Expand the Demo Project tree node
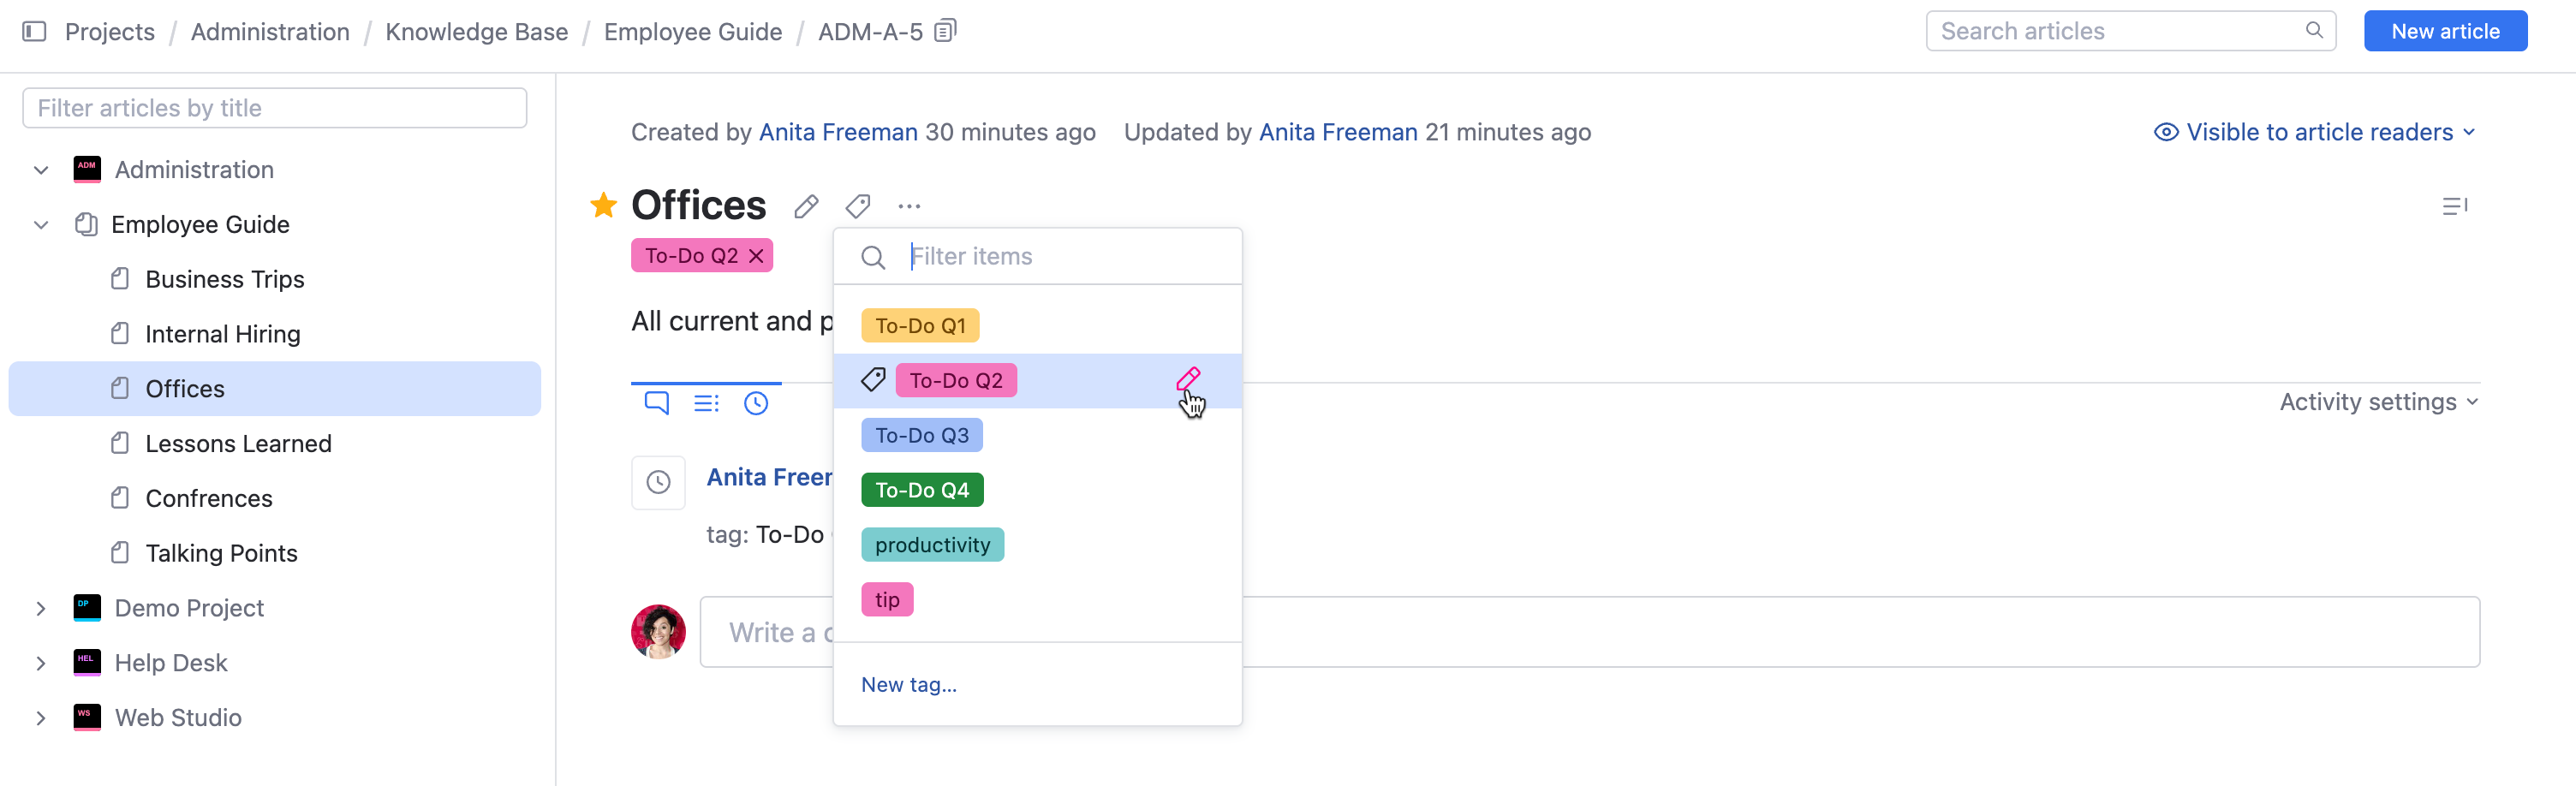2576x786 pixels. (x=41, y=608)
